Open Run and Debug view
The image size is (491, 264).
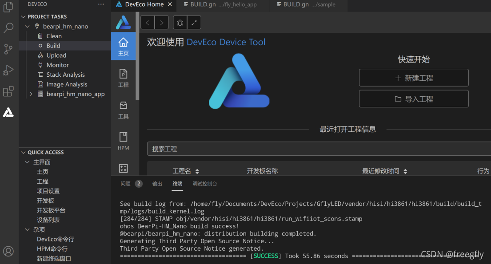pyautogui.click(x=8, y=70)
